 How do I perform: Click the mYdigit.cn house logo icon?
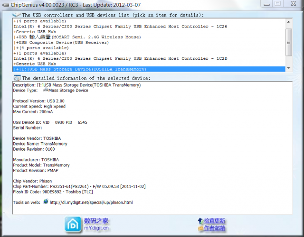coord(73,224)
